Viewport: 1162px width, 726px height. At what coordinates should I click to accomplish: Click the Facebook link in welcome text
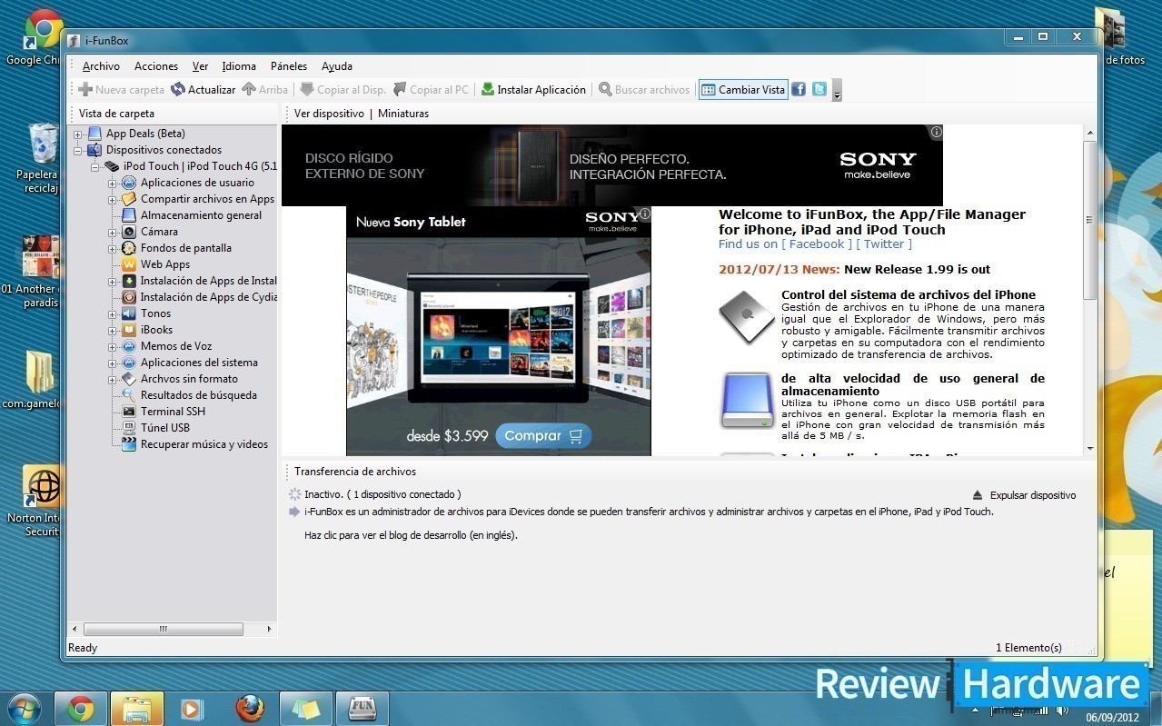817,244
